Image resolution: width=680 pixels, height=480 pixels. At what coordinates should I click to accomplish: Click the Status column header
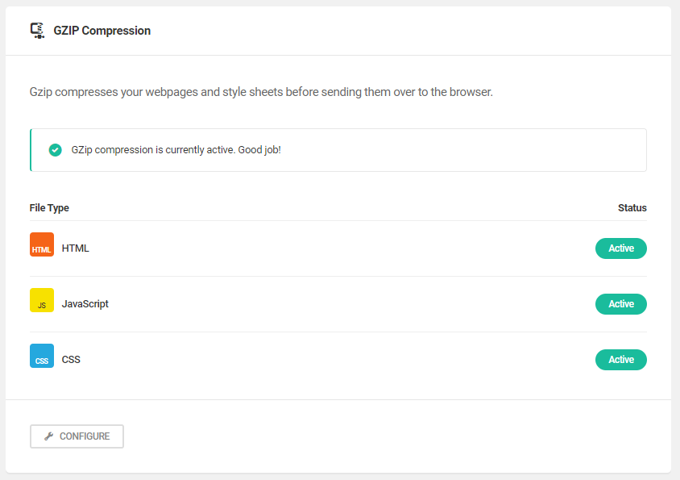632,208
